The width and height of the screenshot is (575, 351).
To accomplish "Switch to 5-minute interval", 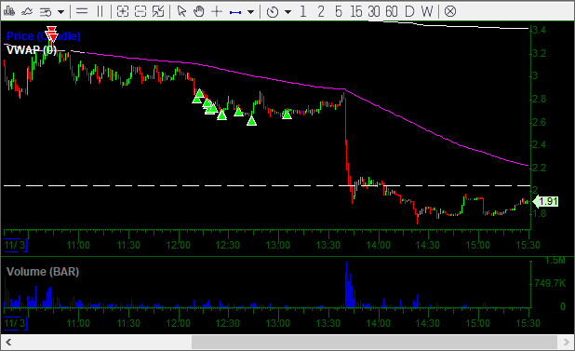I will tap(339, 12).
